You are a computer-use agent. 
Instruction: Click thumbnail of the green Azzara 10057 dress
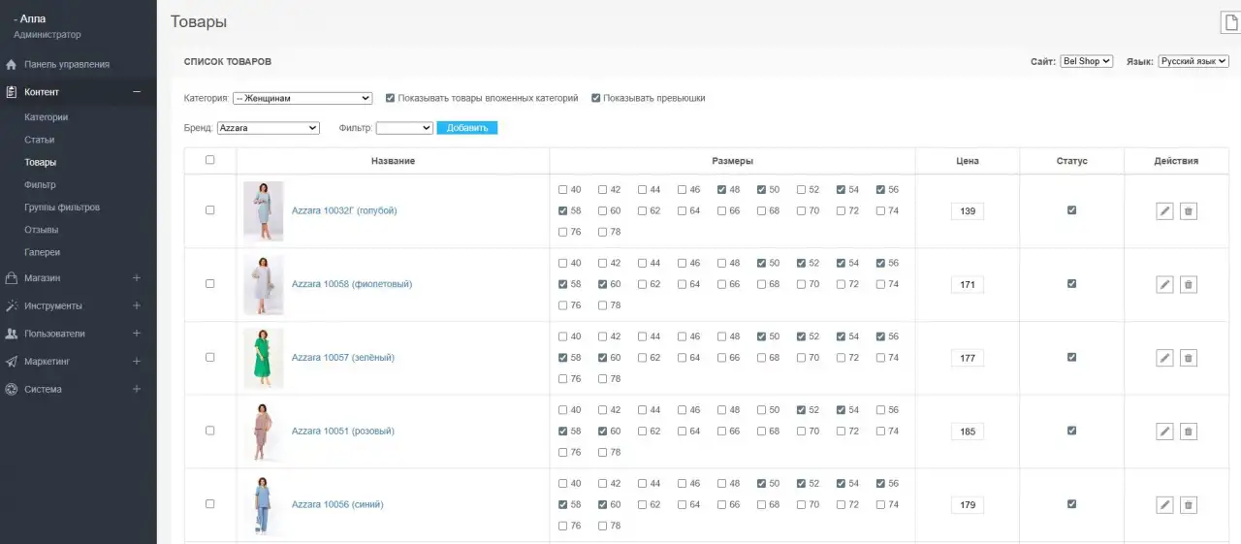264,358
